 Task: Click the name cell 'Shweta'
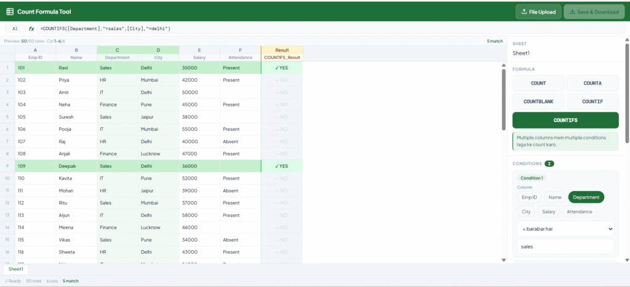click(76, 252)
